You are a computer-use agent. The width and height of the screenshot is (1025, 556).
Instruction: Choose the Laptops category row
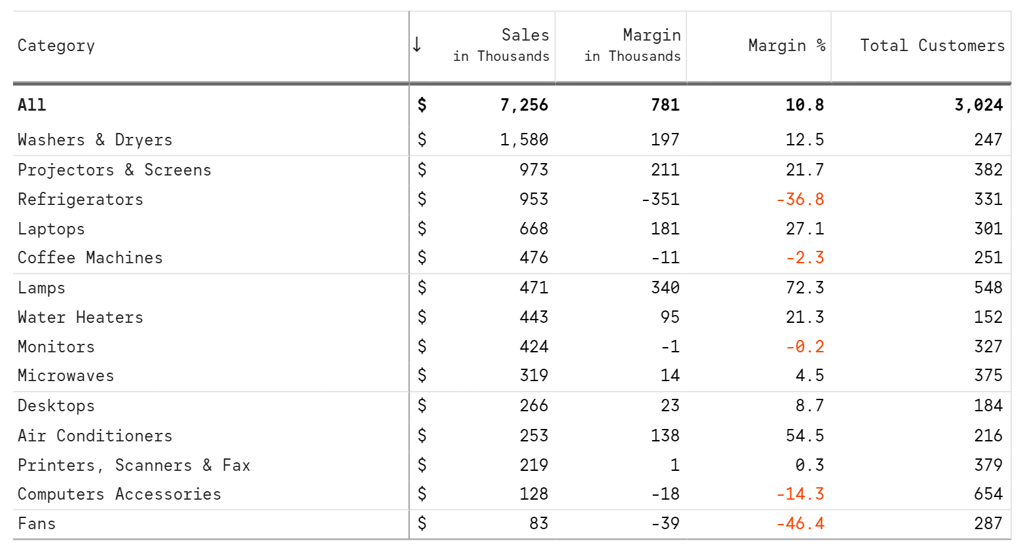point(512,229)
